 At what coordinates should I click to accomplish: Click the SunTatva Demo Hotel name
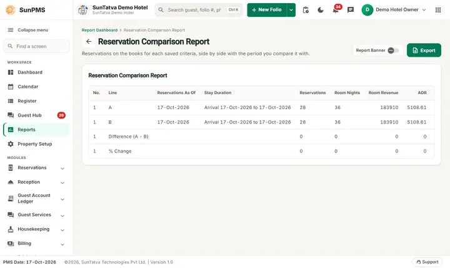(x=120, y=7)
